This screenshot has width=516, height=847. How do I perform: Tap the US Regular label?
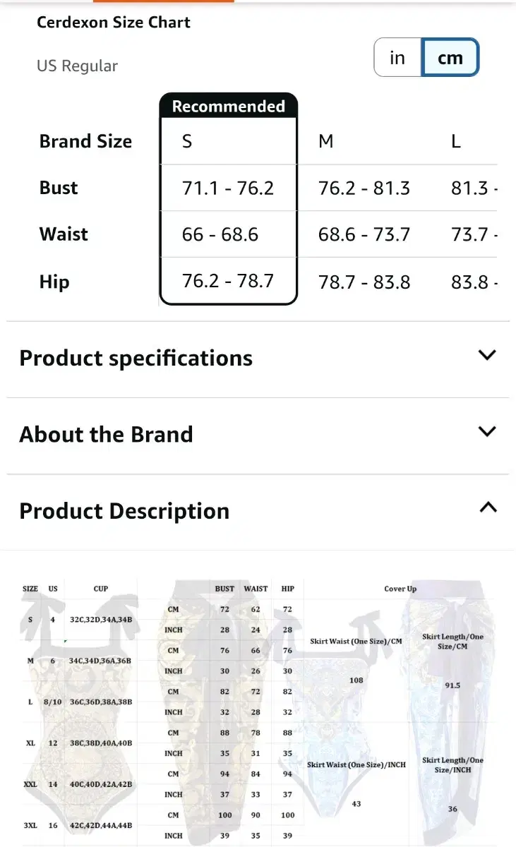(77, 66)
